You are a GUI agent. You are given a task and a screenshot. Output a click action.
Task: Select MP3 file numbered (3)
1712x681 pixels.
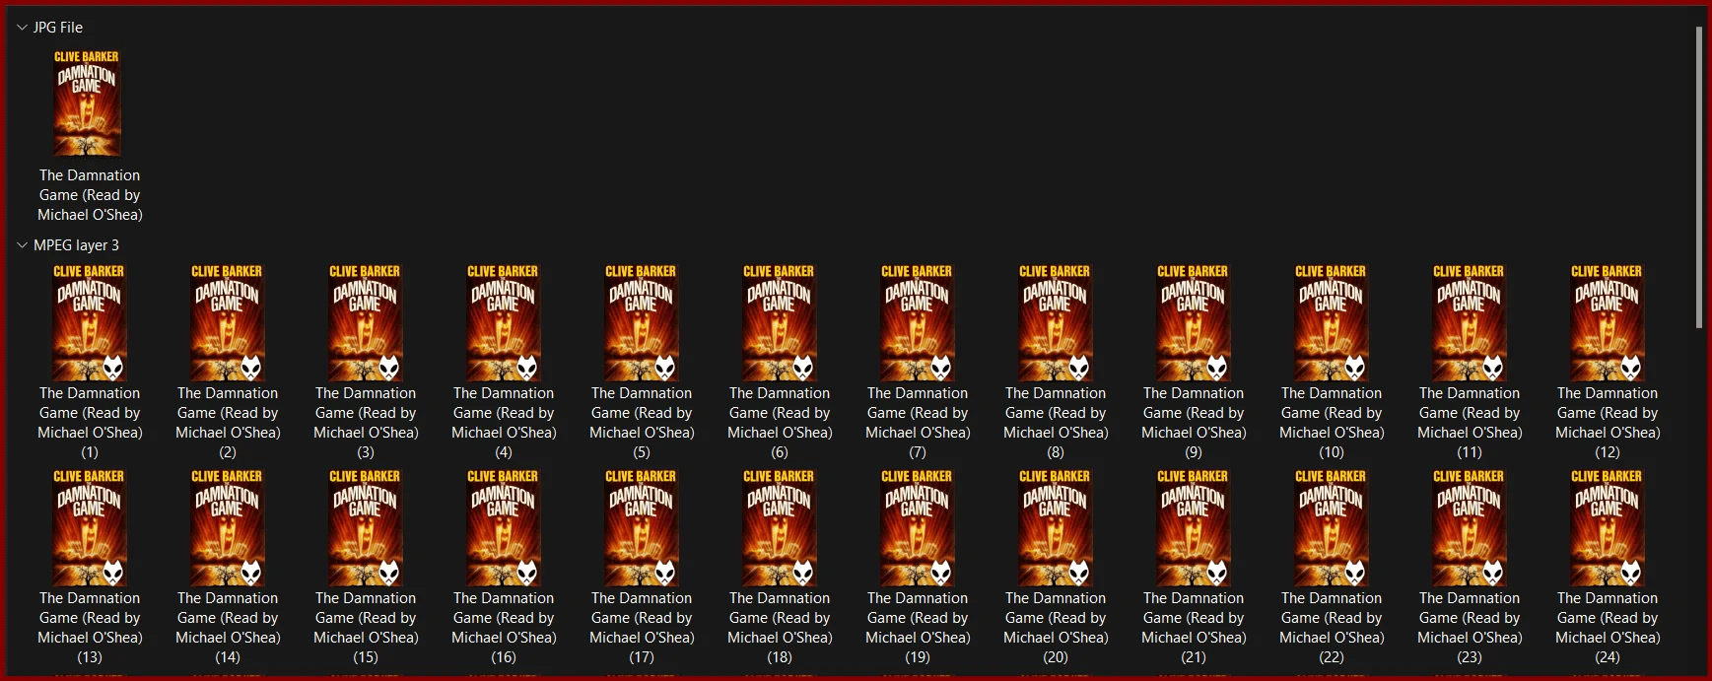(366, 362)
